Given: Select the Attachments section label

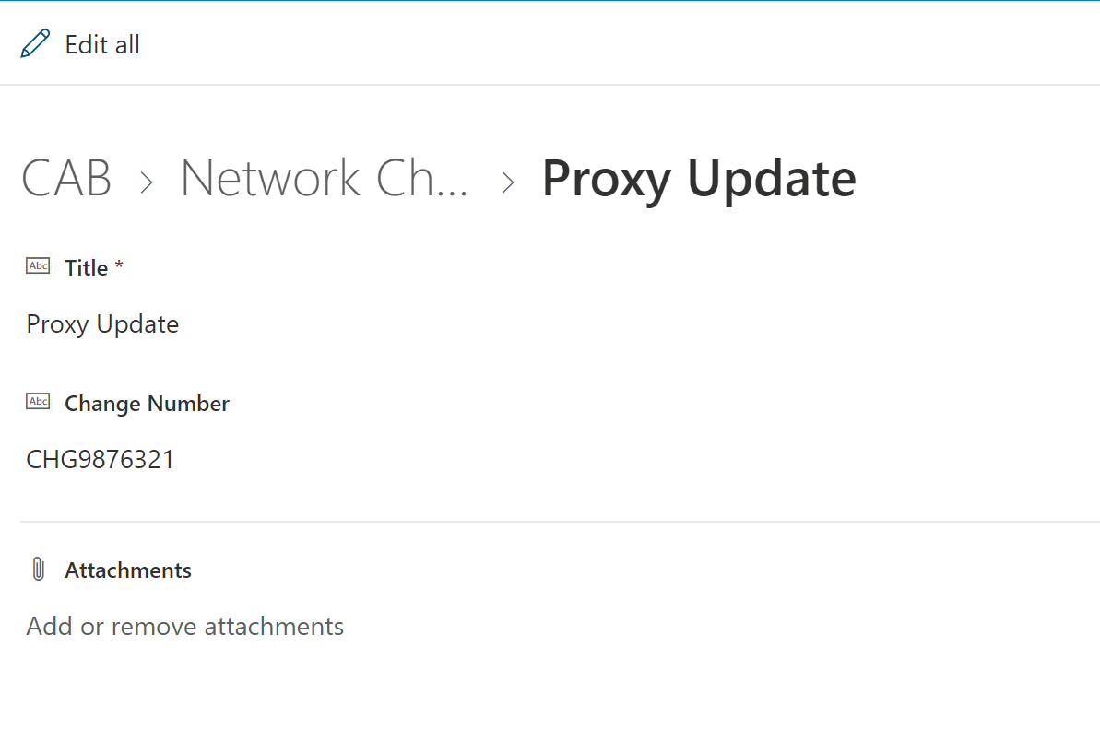Looking at the screenshot, I should click(x=128, y=570).
